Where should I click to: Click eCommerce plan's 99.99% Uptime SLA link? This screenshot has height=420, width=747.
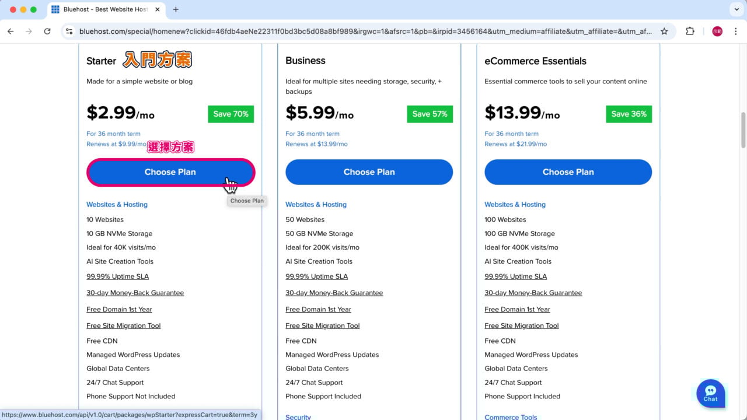coord(515,276)
